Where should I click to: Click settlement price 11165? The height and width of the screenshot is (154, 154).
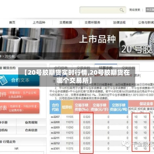[x=70, y=138]
